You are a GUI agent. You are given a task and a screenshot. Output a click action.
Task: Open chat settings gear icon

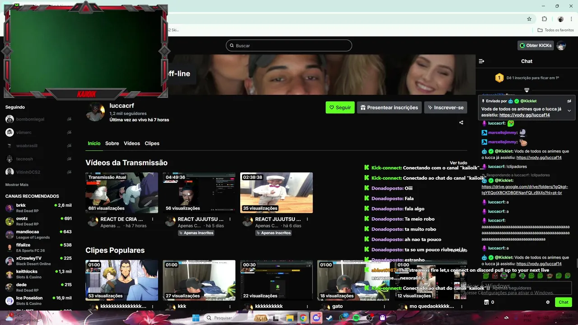coord(548,302)
